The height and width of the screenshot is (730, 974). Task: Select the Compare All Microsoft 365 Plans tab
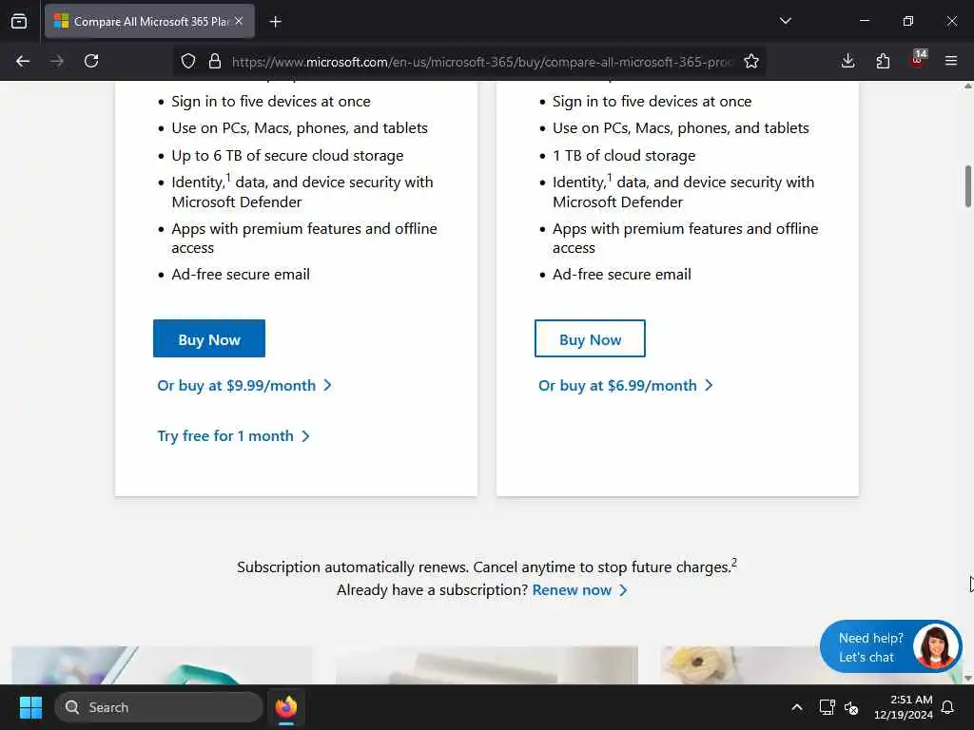pyautogui.click(x=149, y=21)
